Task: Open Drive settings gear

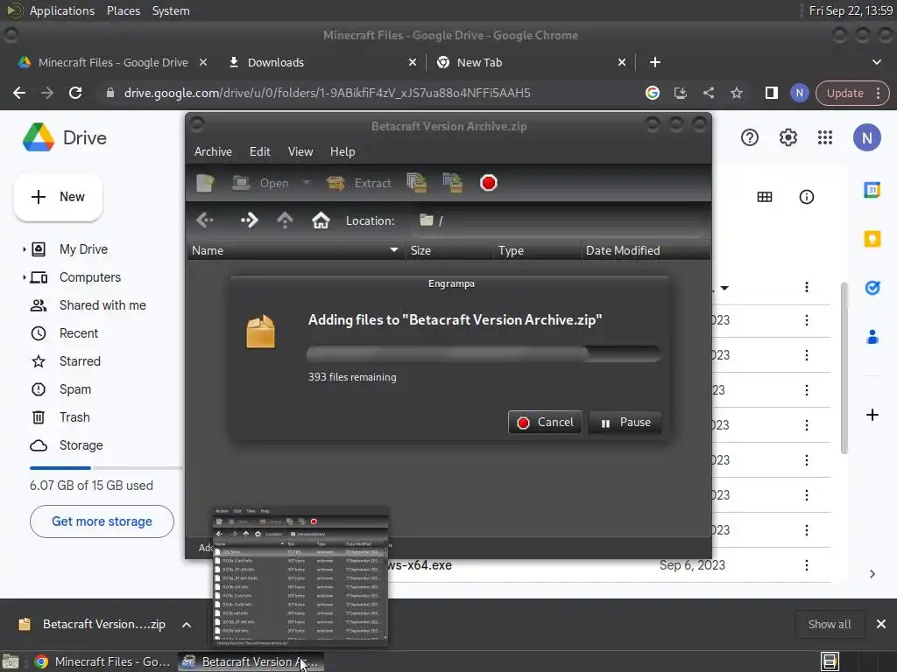Action: [788, 137]
